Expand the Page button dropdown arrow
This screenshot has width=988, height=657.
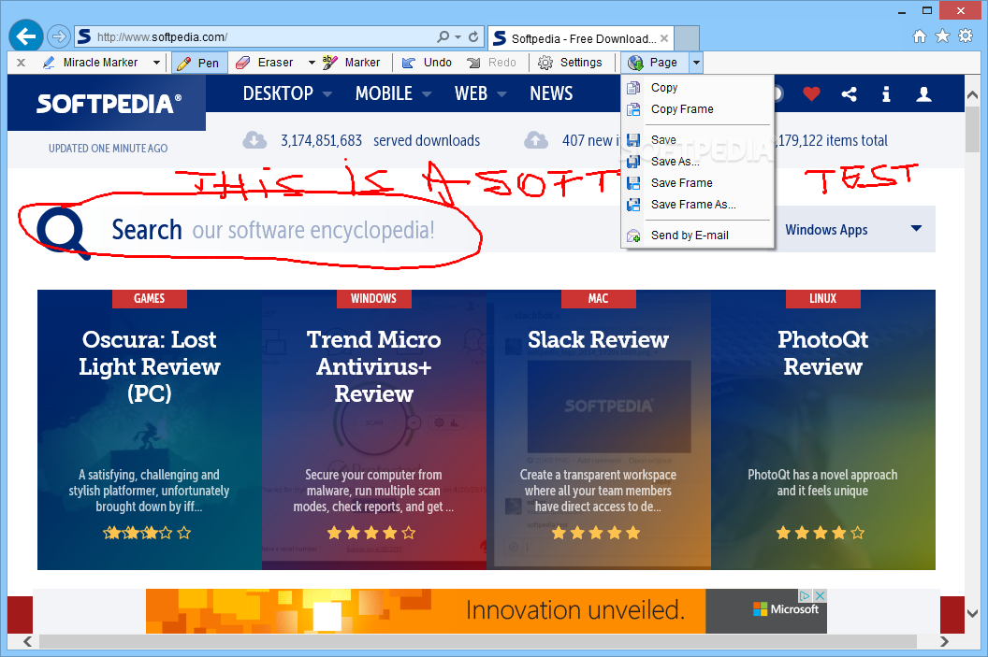696,63
